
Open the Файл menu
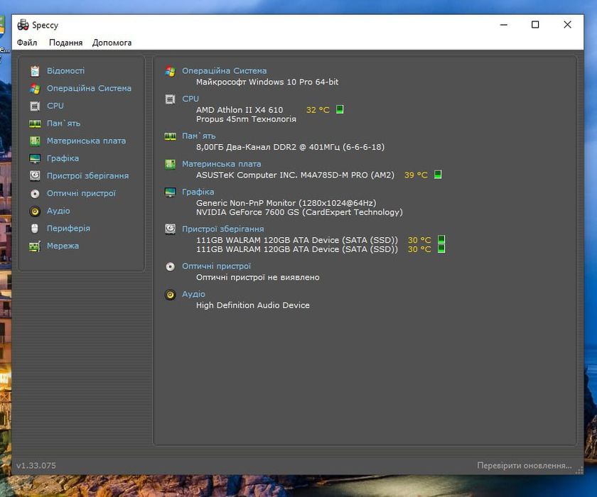click(x=27, y=43)
